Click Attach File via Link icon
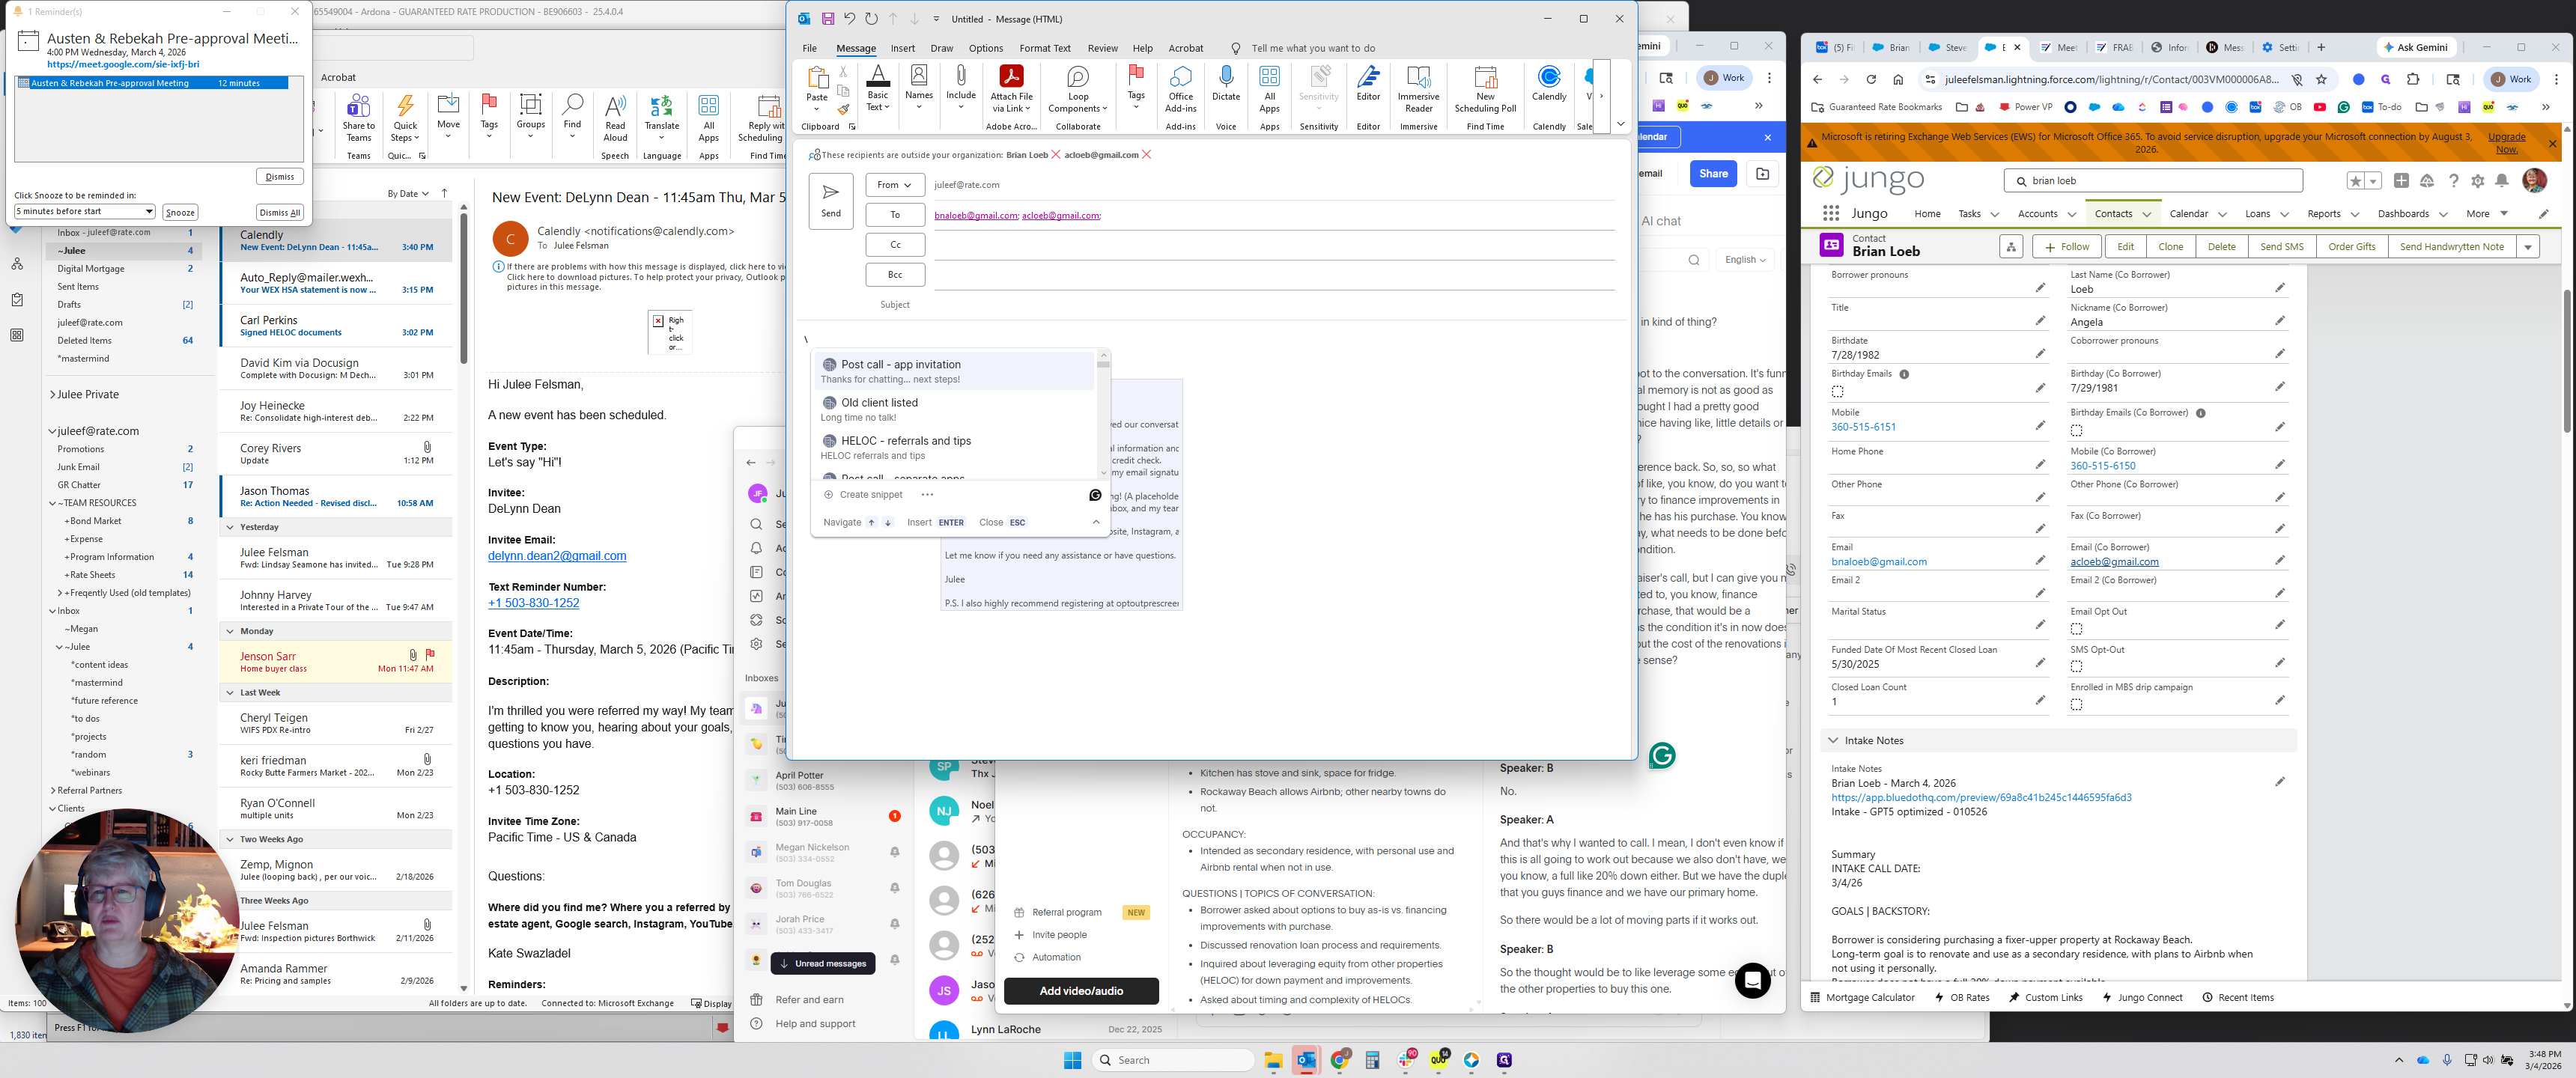This screenshot has width=2576, height=1078. 1010,78
